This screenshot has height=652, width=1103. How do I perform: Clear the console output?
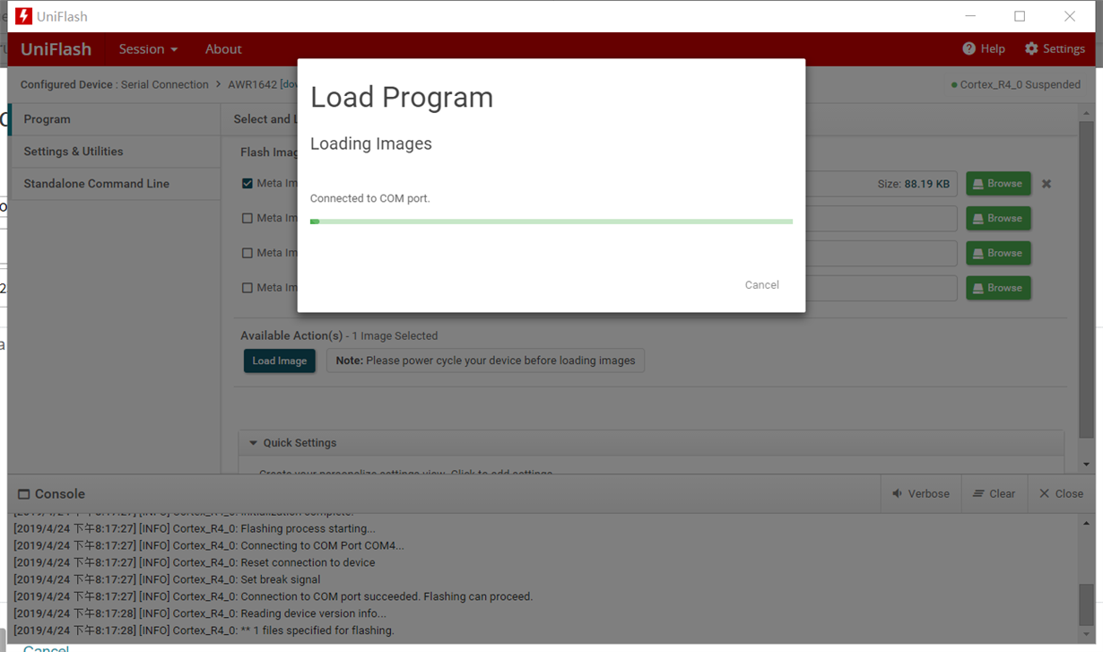994,493
